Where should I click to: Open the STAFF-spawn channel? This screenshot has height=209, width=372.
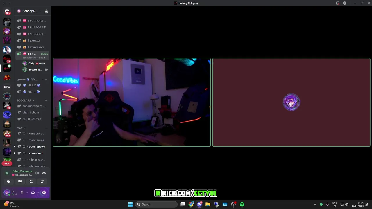coord(32,147)
